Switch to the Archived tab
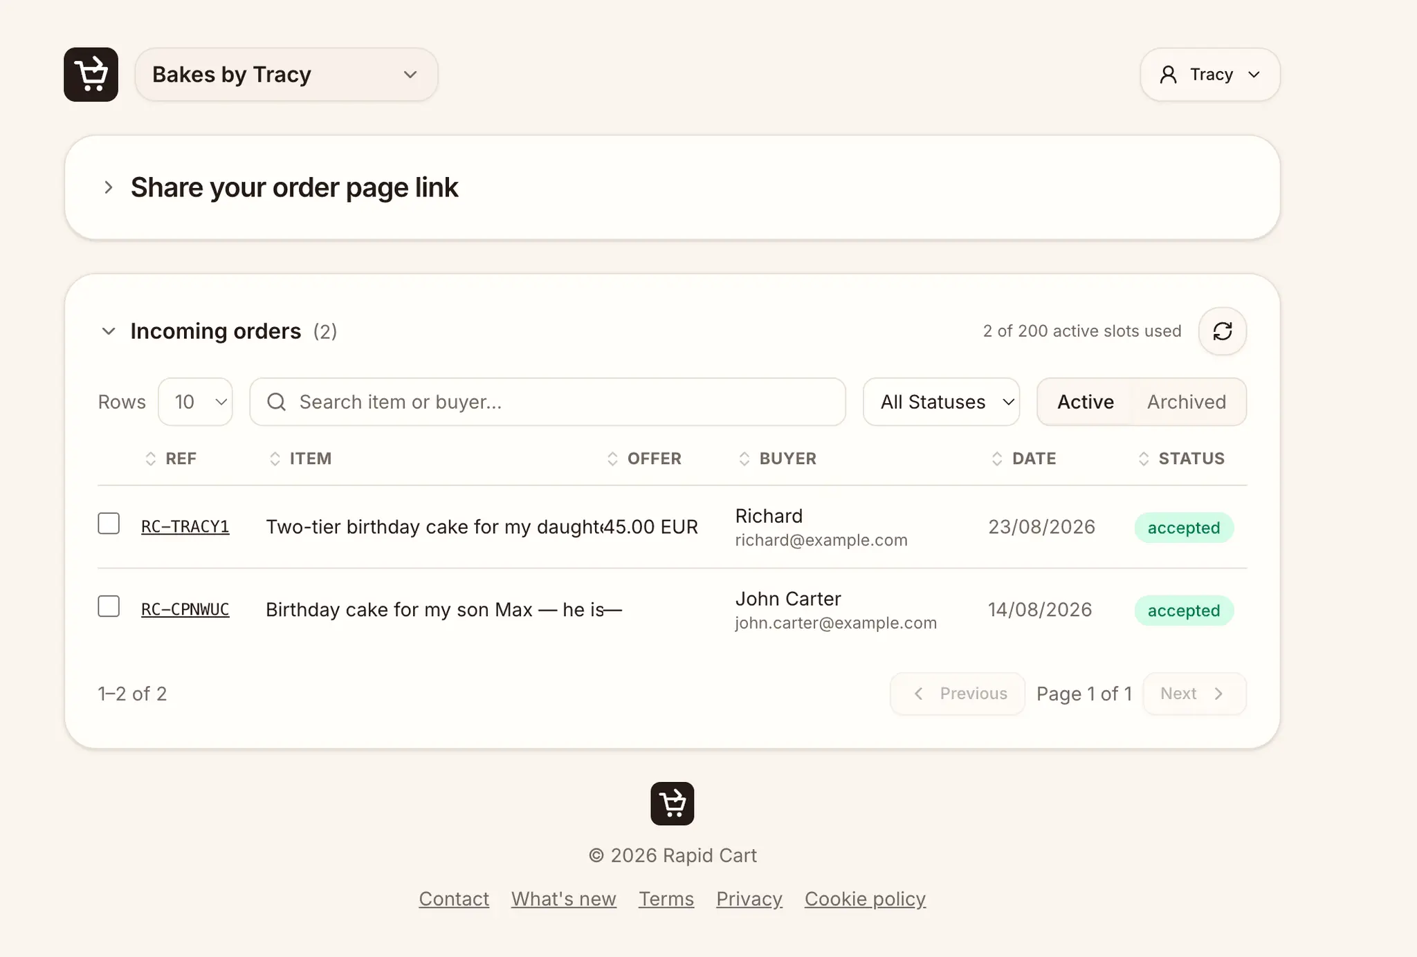The width and height of the screenshot is (1417, 957). (x=1187, y=402)
